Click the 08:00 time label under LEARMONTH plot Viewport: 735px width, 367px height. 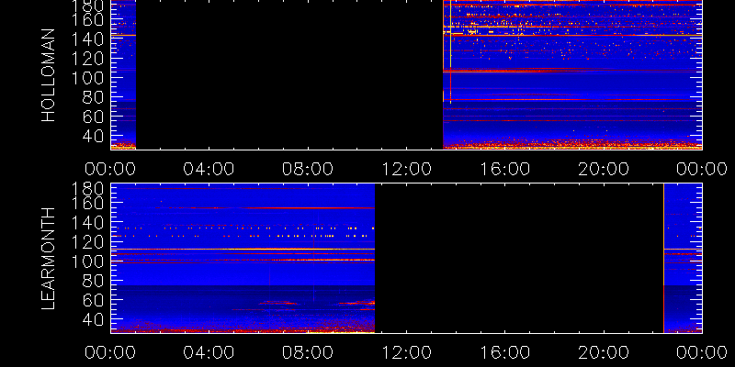pyautogui.click(x=308, y=352)
